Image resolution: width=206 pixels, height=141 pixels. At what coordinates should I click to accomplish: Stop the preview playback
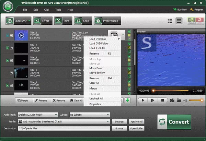pyautogui.click(x=162, y=101)
